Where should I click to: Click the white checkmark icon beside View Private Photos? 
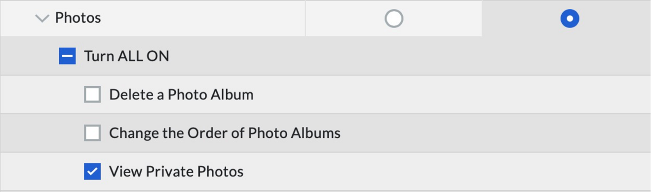click(x=92, y=171)
